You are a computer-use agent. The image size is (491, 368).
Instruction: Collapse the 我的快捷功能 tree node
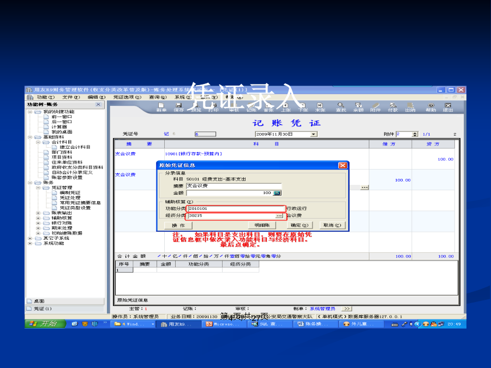(30, 112)
